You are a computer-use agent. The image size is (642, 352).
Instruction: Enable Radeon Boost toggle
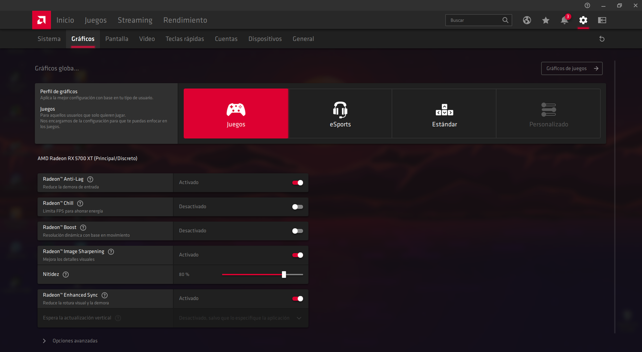tap(297, 231)
